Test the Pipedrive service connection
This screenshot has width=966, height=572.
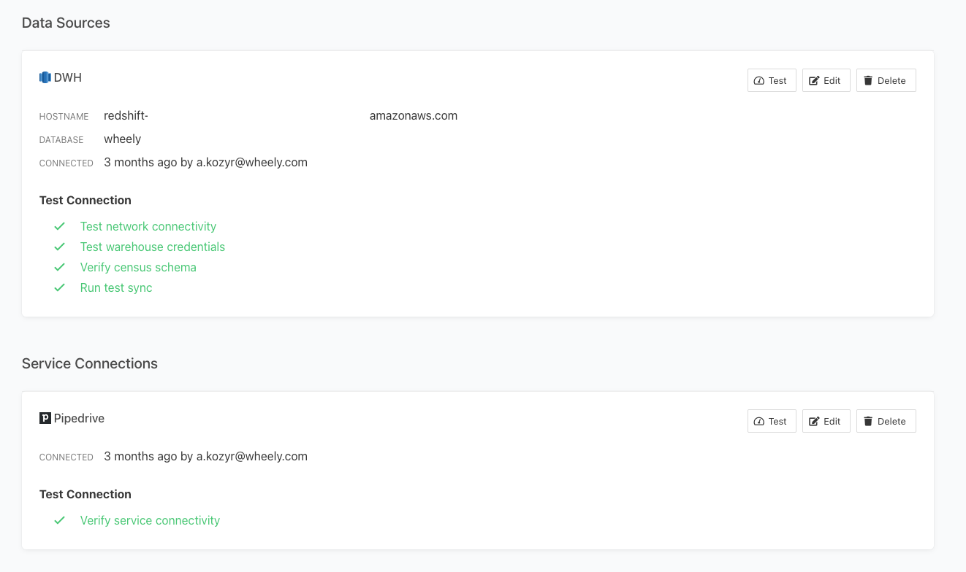tap(772, 421)
